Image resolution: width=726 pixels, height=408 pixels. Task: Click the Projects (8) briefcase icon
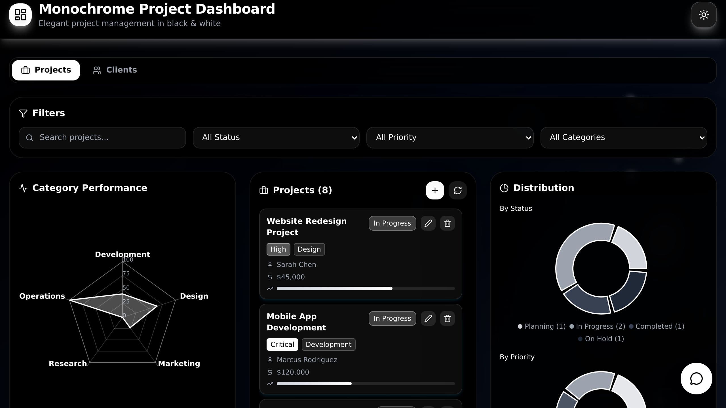(264, 190)
